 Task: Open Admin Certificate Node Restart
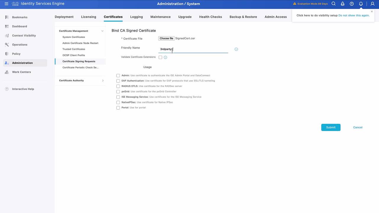80,43
